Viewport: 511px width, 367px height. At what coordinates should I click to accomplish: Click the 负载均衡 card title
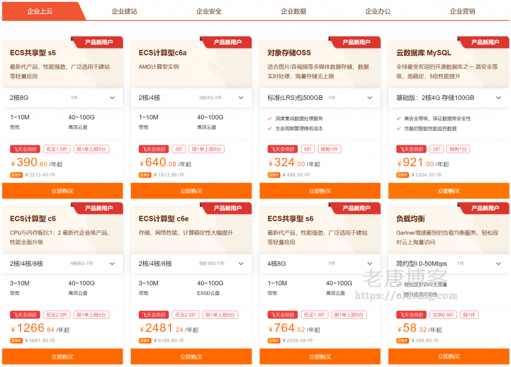coord(410,219)
